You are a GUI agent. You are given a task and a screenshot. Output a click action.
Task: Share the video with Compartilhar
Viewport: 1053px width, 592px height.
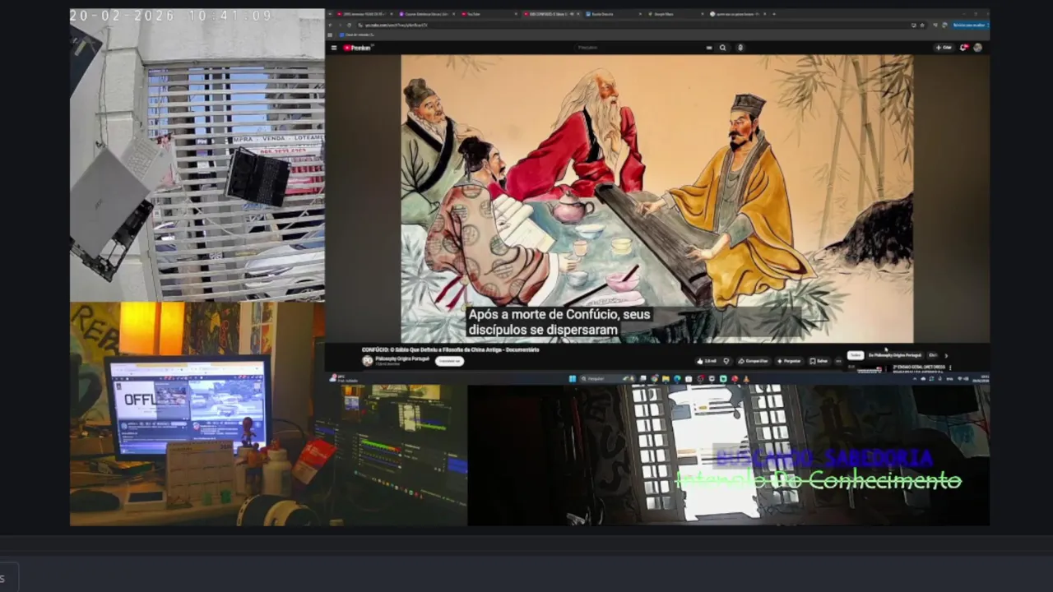pos(754,361)
